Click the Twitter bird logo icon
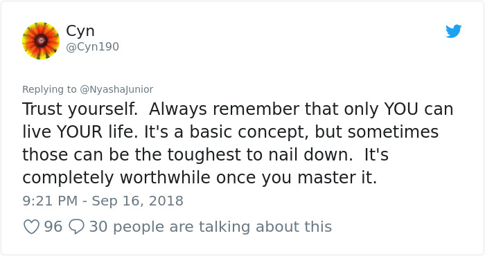The image size is (485, 256). click(453, 31)
